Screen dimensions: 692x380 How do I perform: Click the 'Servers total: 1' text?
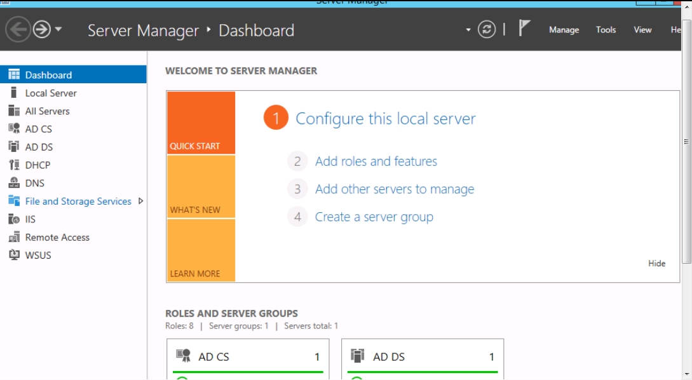tap(311, 326)
